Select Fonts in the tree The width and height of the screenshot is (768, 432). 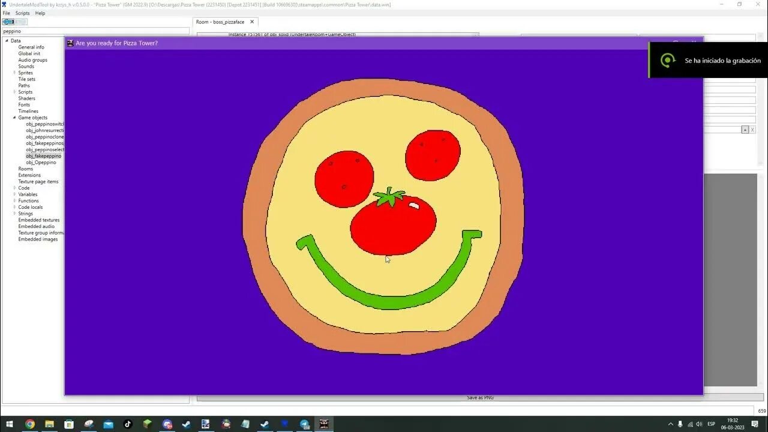click(x=24, y=105)
